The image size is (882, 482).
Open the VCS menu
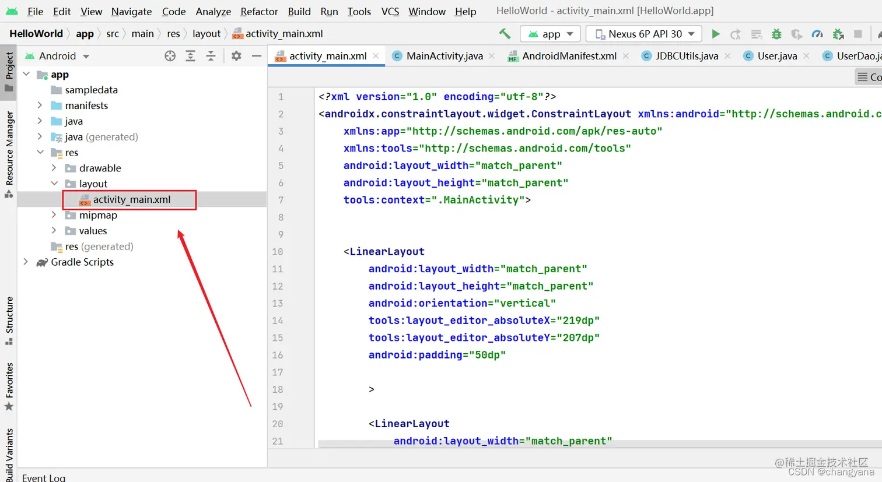click(x=390, y=11)
